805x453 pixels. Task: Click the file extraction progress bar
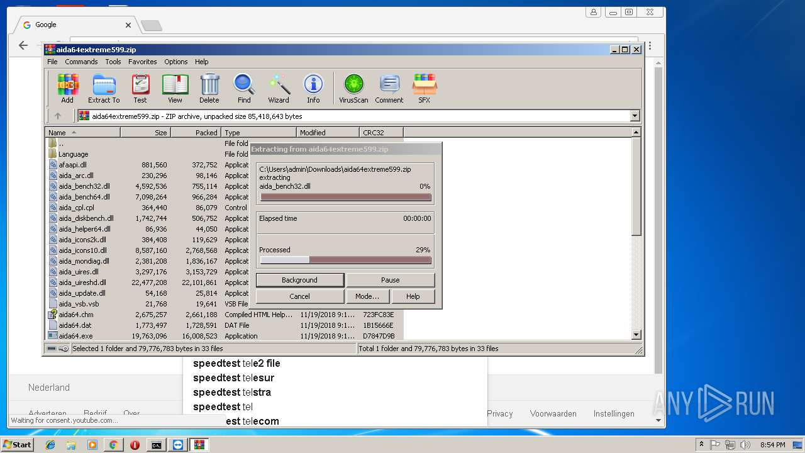(346, 197)
